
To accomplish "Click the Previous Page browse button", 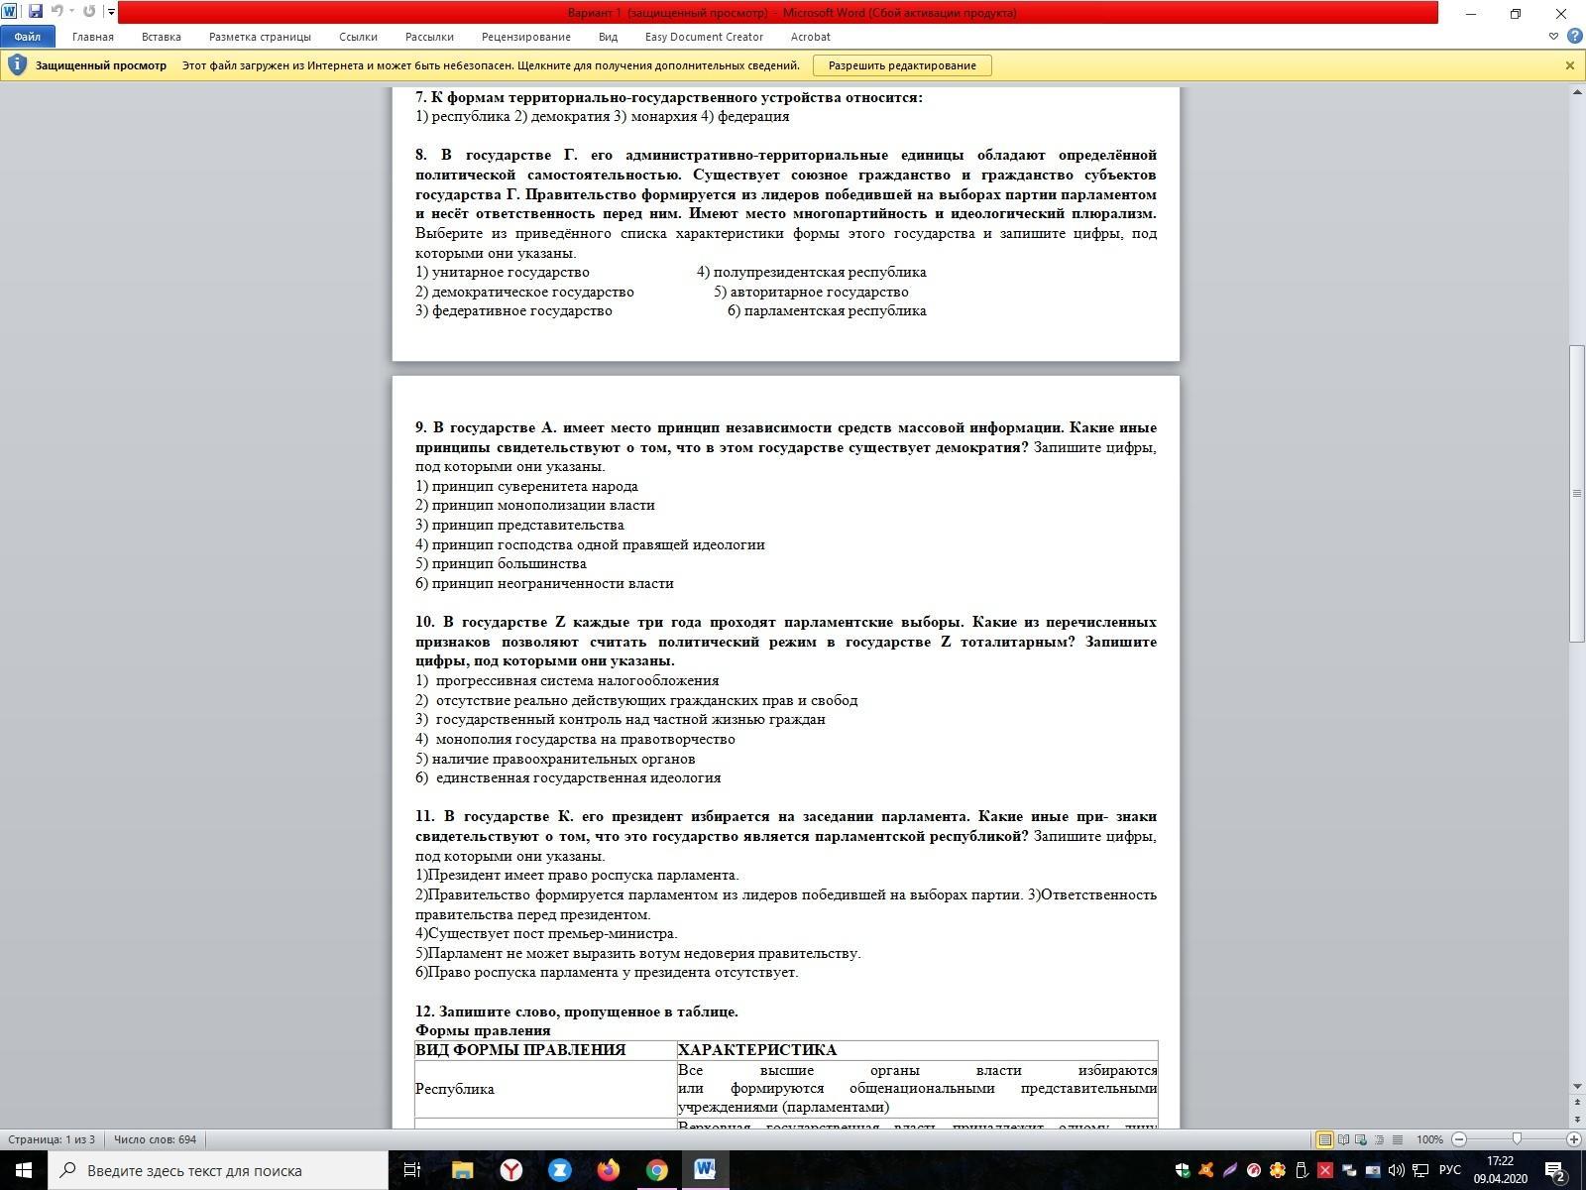I will [1577, 1100].
